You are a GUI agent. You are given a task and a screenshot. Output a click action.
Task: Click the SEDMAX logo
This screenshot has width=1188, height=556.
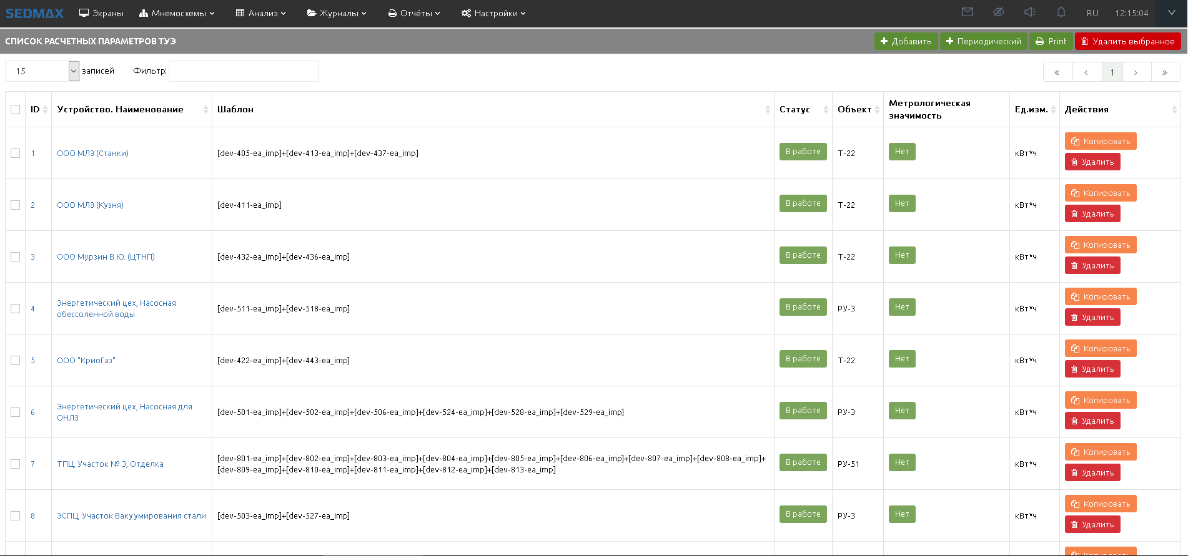pyautogui.click(x=35, y=13)
